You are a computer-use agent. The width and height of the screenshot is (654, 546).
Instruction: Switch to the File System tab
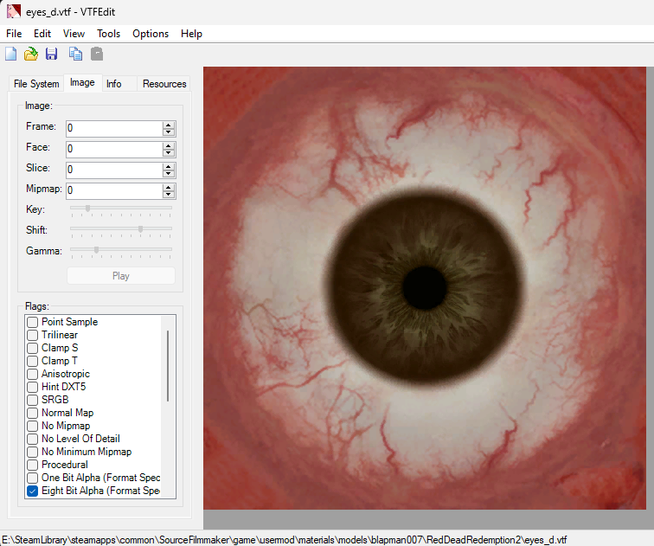pyautogui.click(x=36, y=84)
